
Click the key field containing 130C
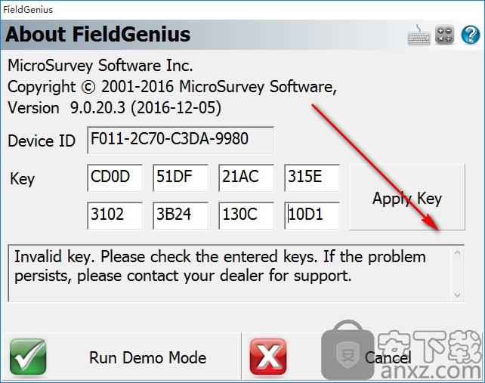point(246,215)
